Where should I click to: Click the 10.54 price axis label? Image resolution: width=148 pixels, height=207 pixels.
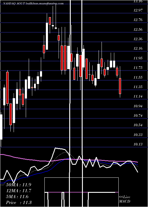tap(138, 125)
